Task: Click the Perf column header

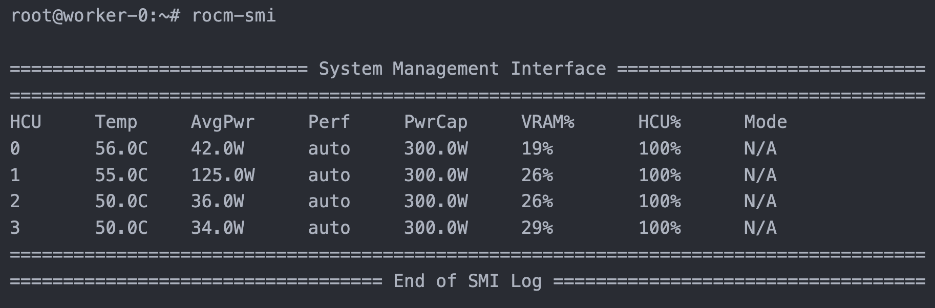Action: point(329,122)
